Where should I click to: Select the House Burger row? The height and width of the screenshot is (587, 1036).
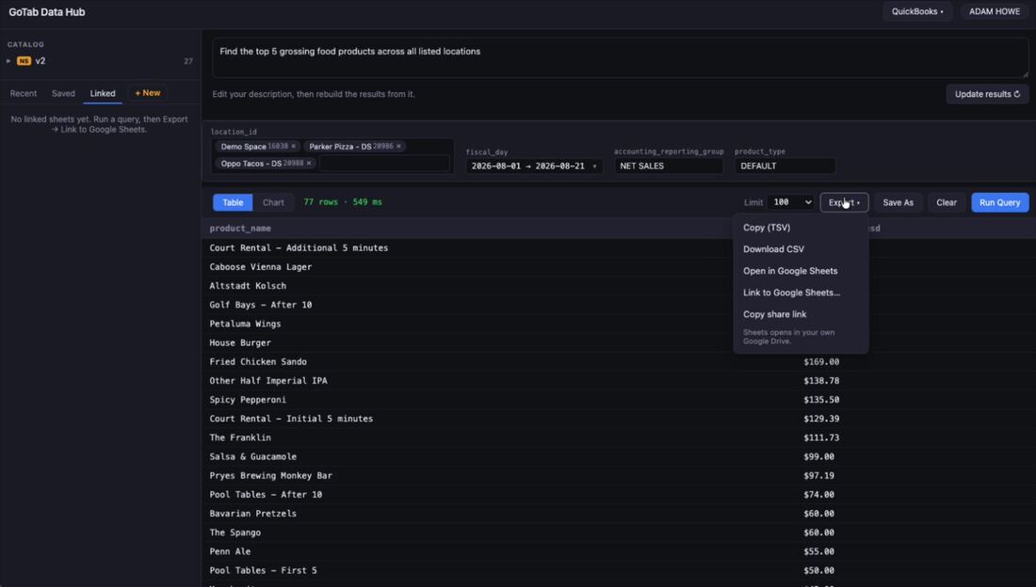619,342
